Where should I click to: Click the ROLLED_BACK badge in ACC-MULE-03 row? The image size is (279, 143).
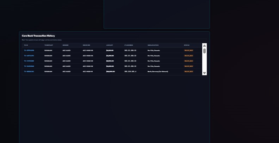188,61
